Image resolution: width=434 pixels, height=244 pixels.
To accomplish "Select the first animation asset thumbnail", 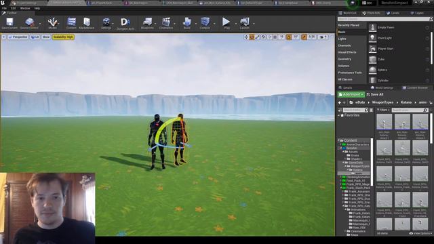I will (384, 122).
